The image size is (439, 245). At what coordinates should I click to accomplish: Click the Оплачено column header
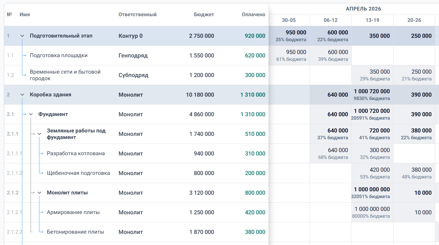[253, 14]
